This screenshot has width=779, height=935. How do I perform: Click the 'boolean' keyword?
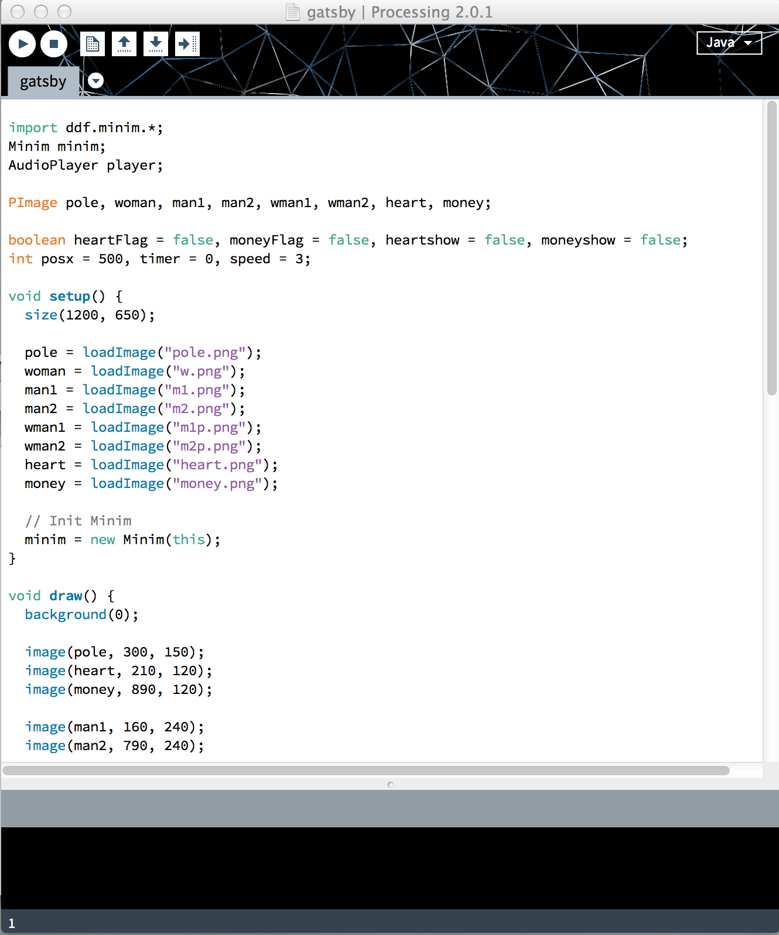(x=37, y=240)
